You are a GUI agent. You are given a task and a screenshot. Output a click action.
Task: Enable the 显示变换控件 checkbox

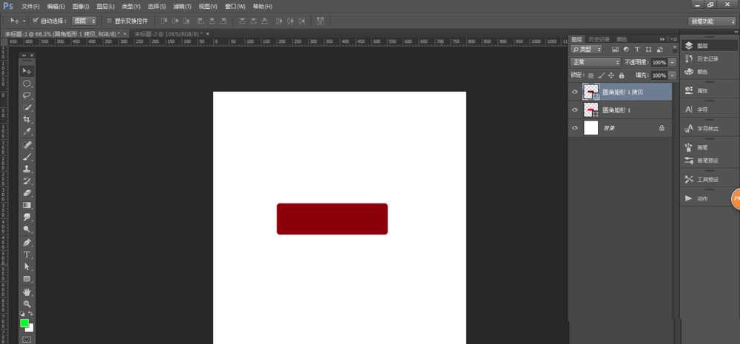click(x=110, y=21)
